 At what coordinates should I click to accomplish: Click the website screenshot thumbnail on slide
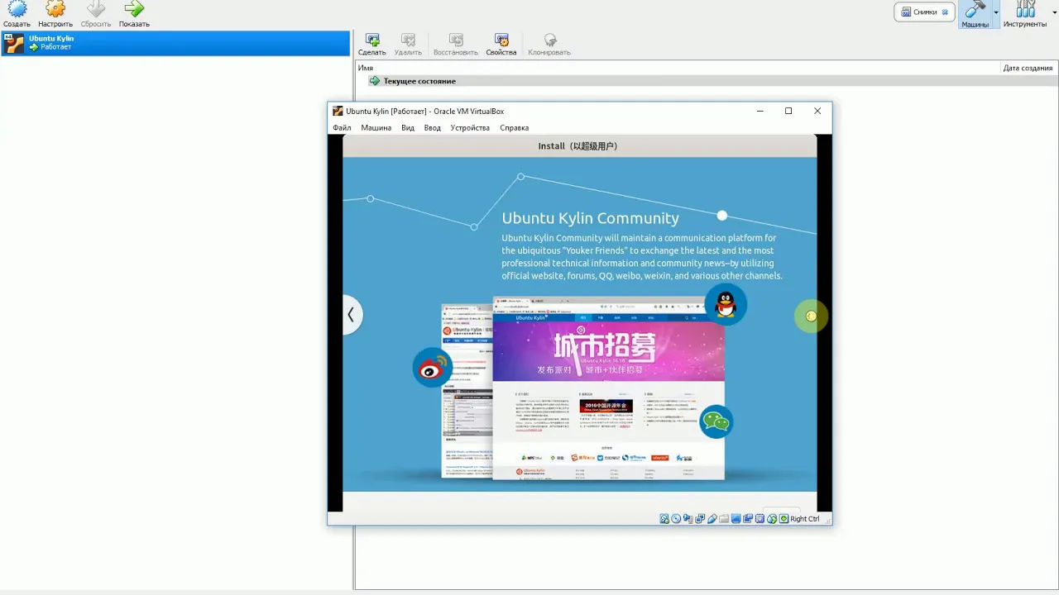click(x=608, y=388)
